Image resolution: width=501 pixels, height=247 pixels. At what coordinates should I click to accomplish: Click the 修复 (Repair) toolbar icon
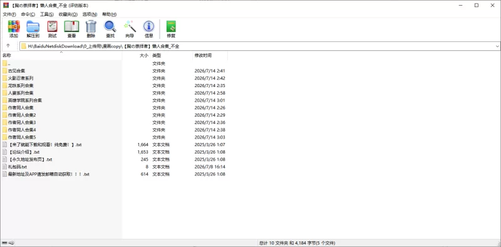tap(171, 26)
